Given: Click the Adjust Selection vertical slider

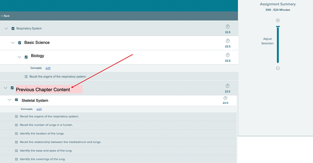Looking at the screenshot, I should 278,44.
